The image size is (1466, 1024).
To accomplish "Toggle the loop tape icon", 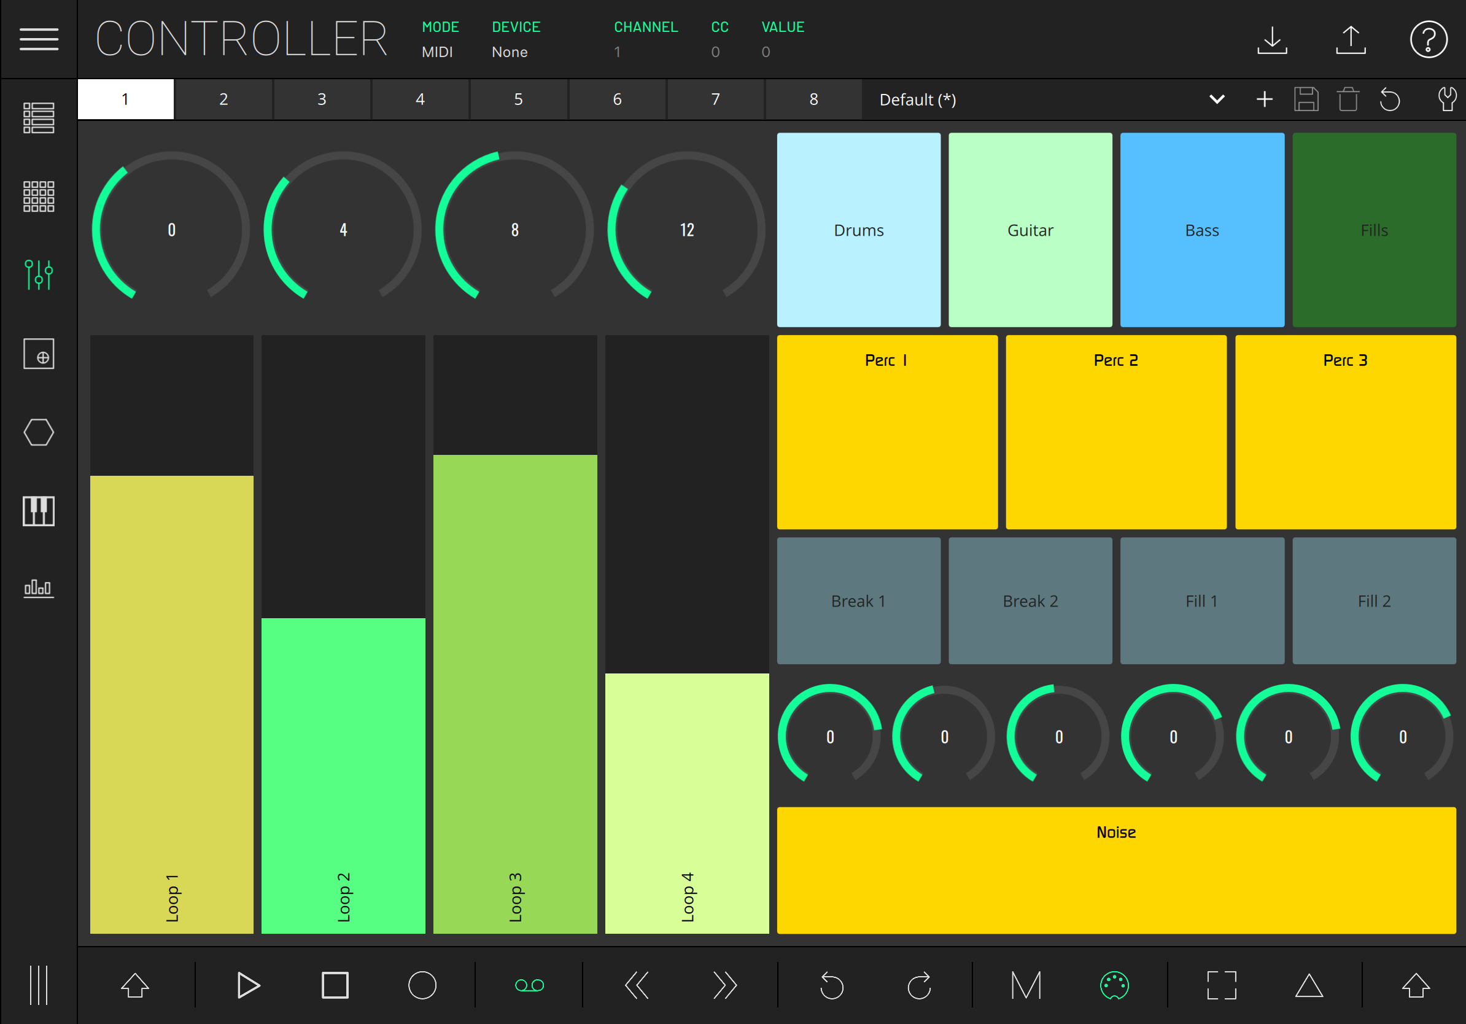I will tap(529, 985).
